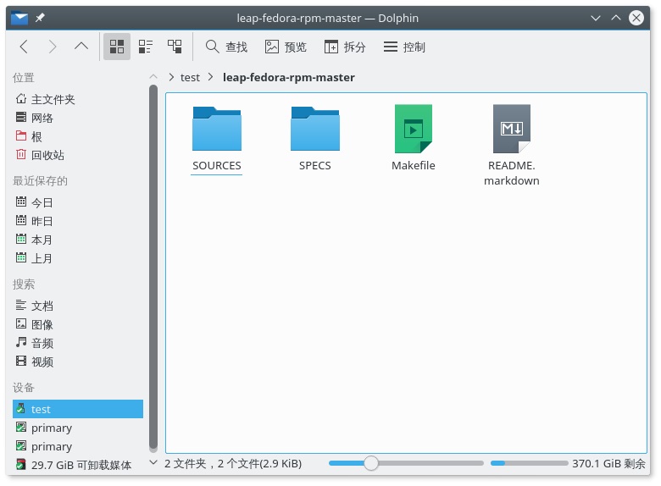Screen dimensions: 661x486
Task: Click the Makefile name label
Action: pyautogui.click(x=414, y=165)
